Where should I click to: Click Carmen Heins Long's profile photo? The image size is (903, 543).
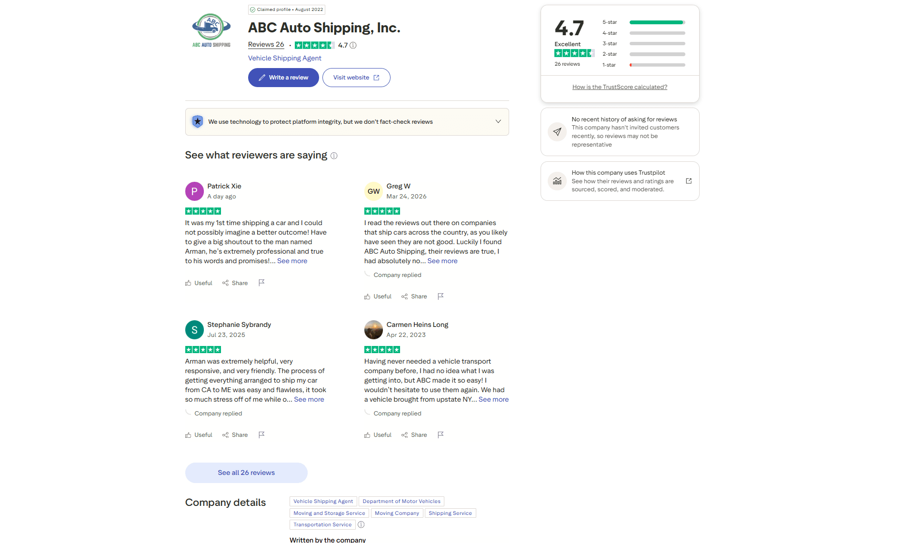373,330
